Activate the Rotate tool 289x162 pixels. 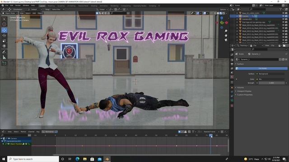[4, 36]
